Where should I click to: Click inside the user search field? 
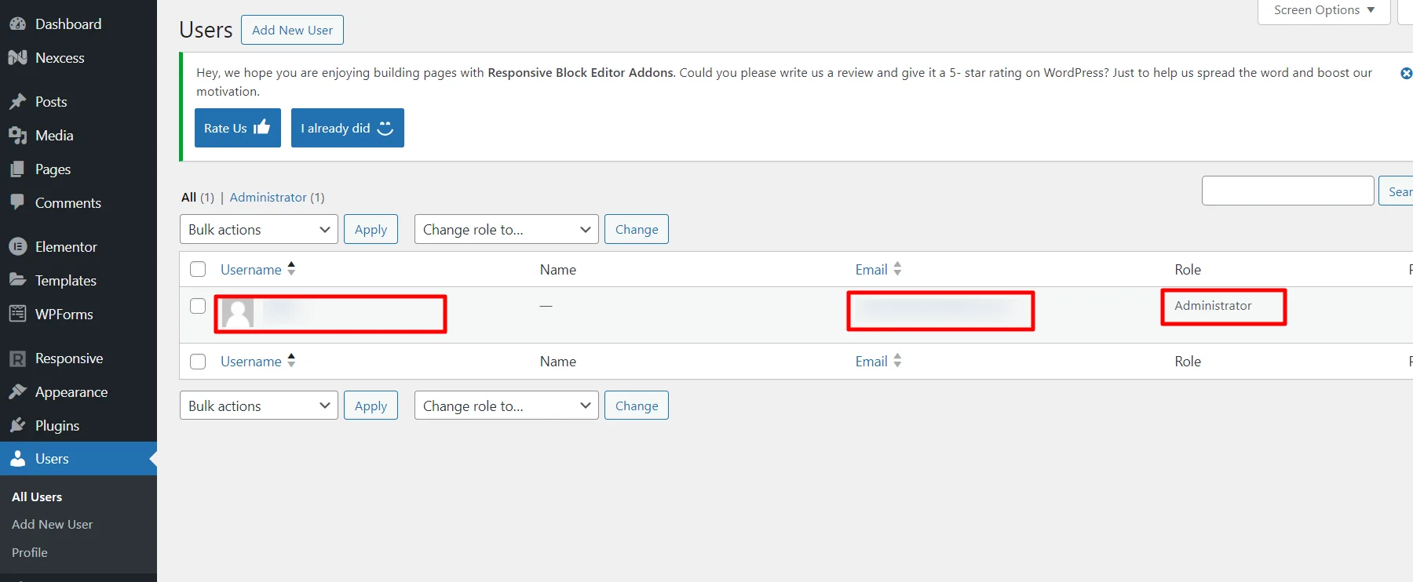tap(1288, 191)
